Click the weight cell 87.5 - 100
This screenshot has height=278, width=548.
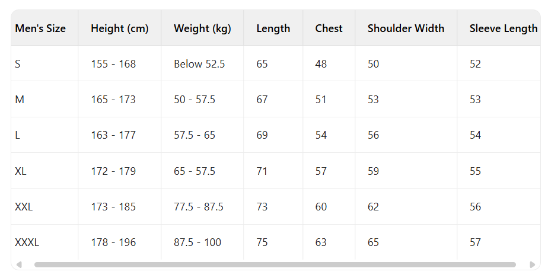(x=197, y=242)
